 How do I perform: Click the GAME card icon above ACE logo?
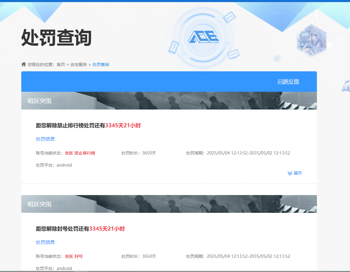[229, 17]
